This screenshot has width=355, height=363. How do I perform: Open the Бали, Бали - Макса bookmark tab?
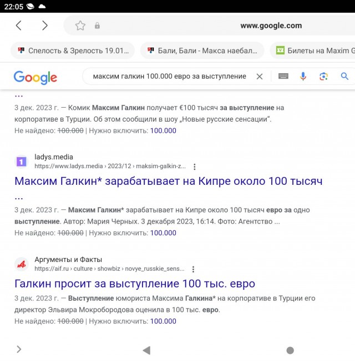point(202,51)
